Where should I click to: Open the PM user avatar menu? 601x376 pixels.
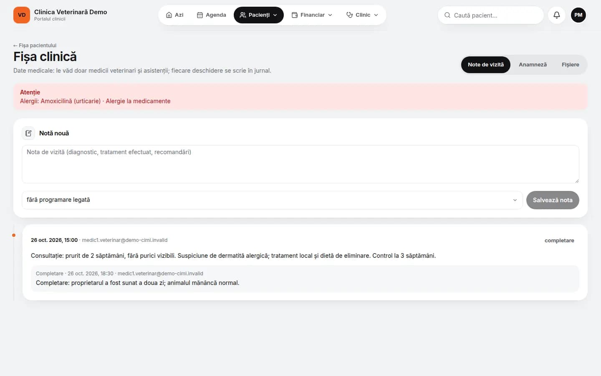tap(578, 15)
